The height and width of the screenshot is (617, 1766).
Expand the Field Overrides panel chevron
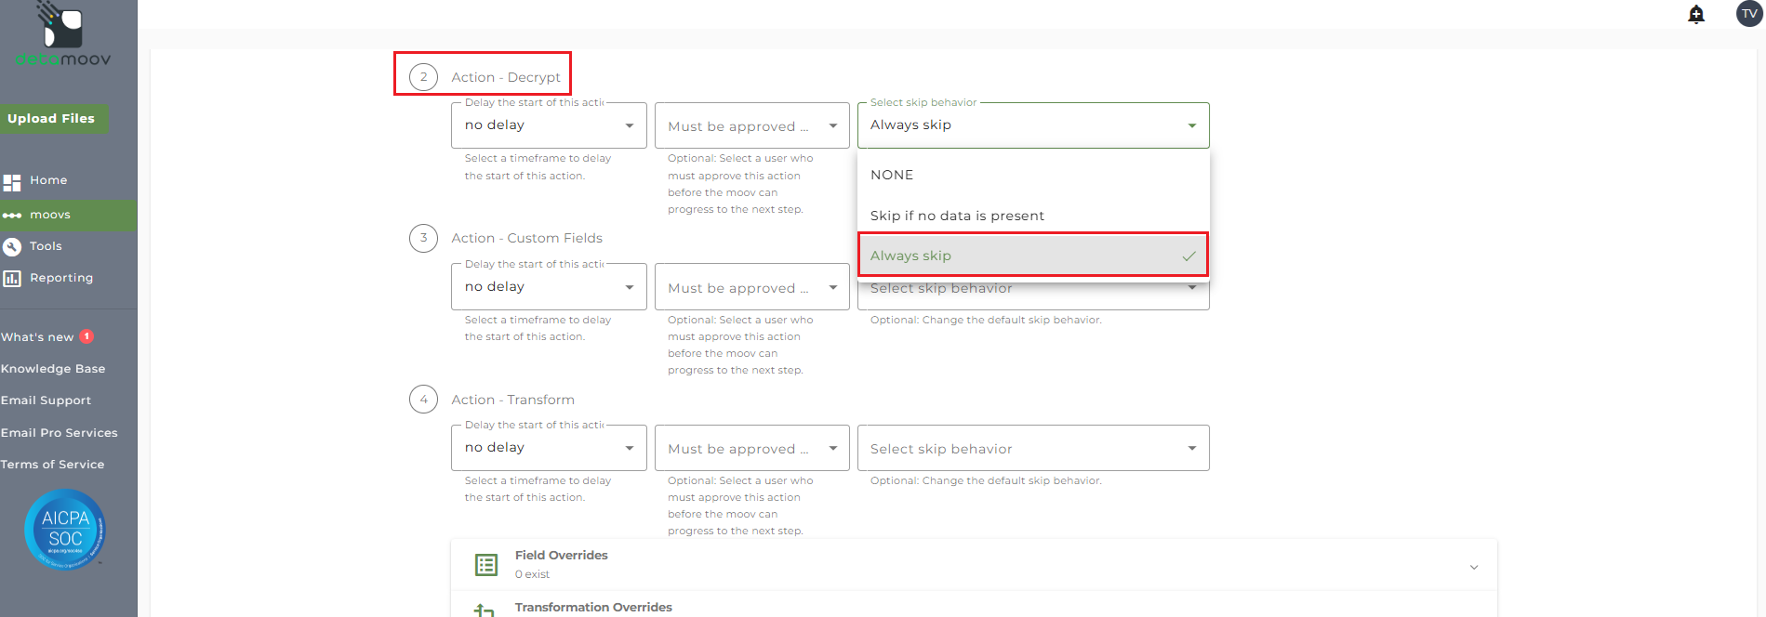click(x=1473, y=567)
